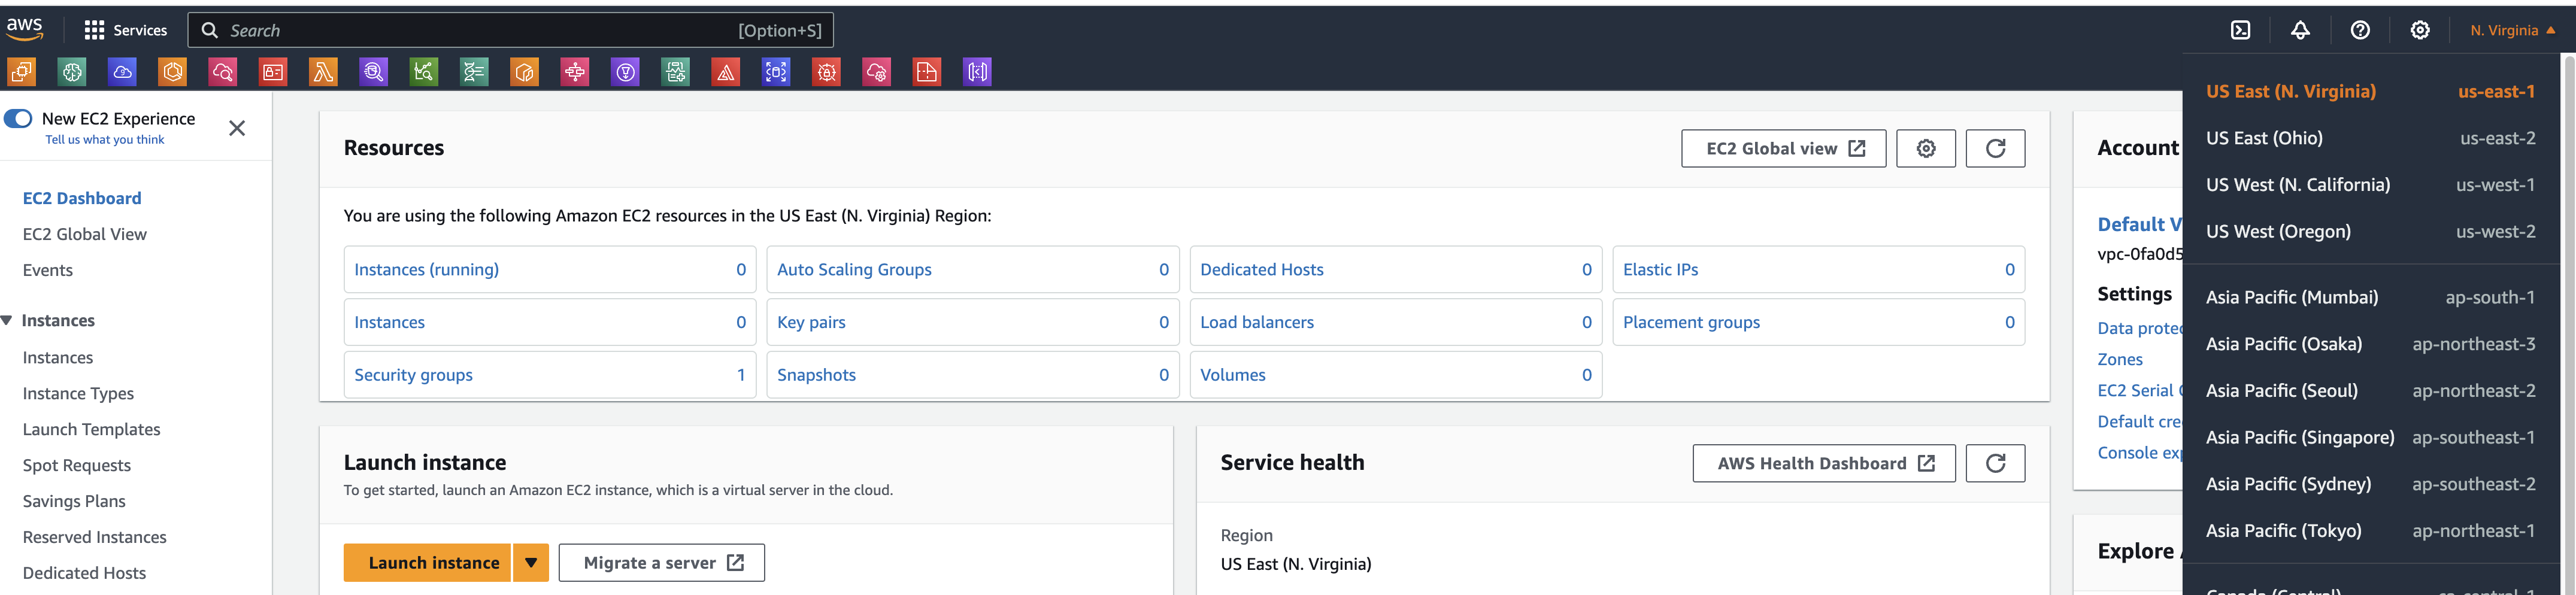Viewport: 2576px width, 595px height.
Task: Go to EC2 Dashboard in sidebar
Action: (82, 198)
